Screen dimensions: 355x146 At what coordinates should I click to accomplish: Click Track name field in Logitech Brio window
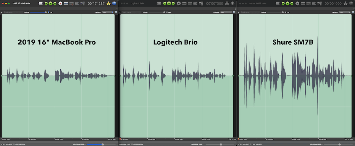tap(131, 12)
